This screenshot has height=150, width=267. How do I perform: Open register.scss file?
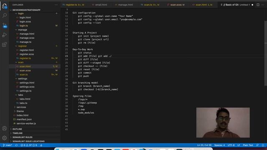click(x=27, y=54)
